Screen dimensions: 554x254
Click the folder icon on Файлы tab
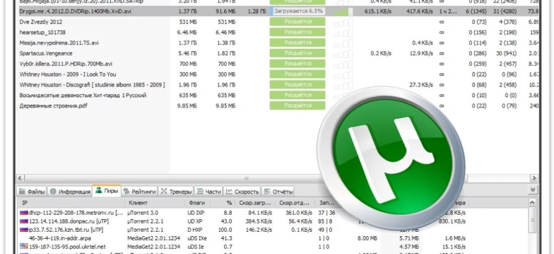[x=22, y=192]
